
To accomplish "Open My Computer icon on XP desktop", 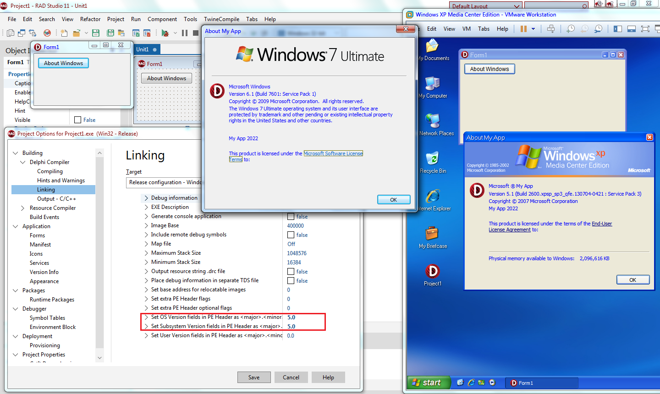I will pyautogui.click(x=433, y=88).
